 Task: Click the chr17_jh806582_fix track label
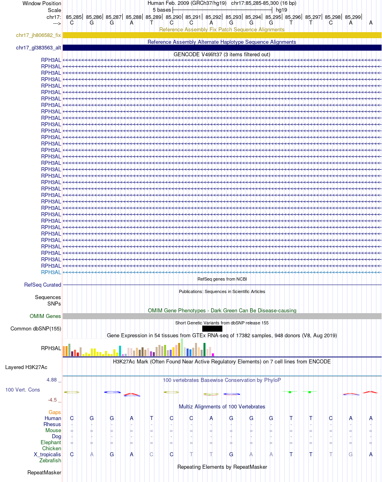pos(39,35)
